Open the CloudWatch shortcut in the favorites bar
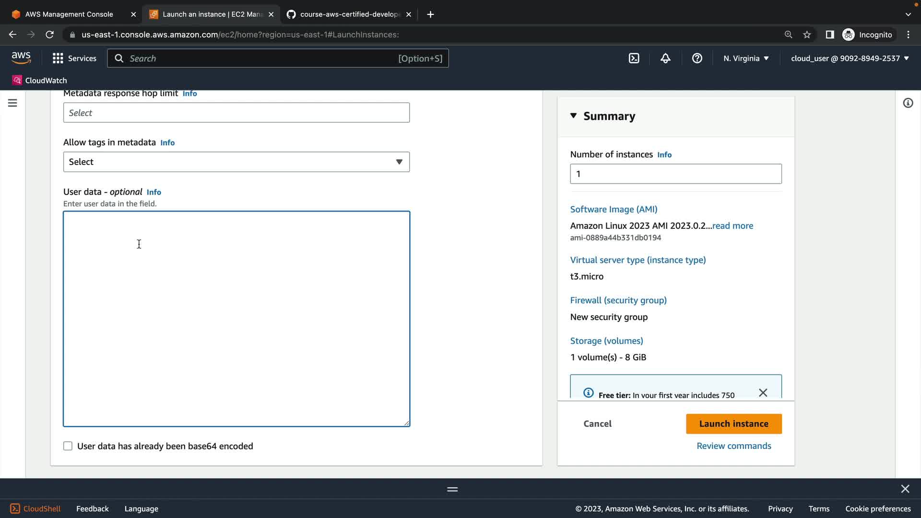Screen dimensions: 921x518 point(40,80)
